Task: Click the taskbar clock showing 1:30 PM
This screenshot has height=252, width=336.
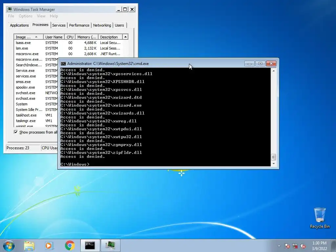Action: (319, 246)
